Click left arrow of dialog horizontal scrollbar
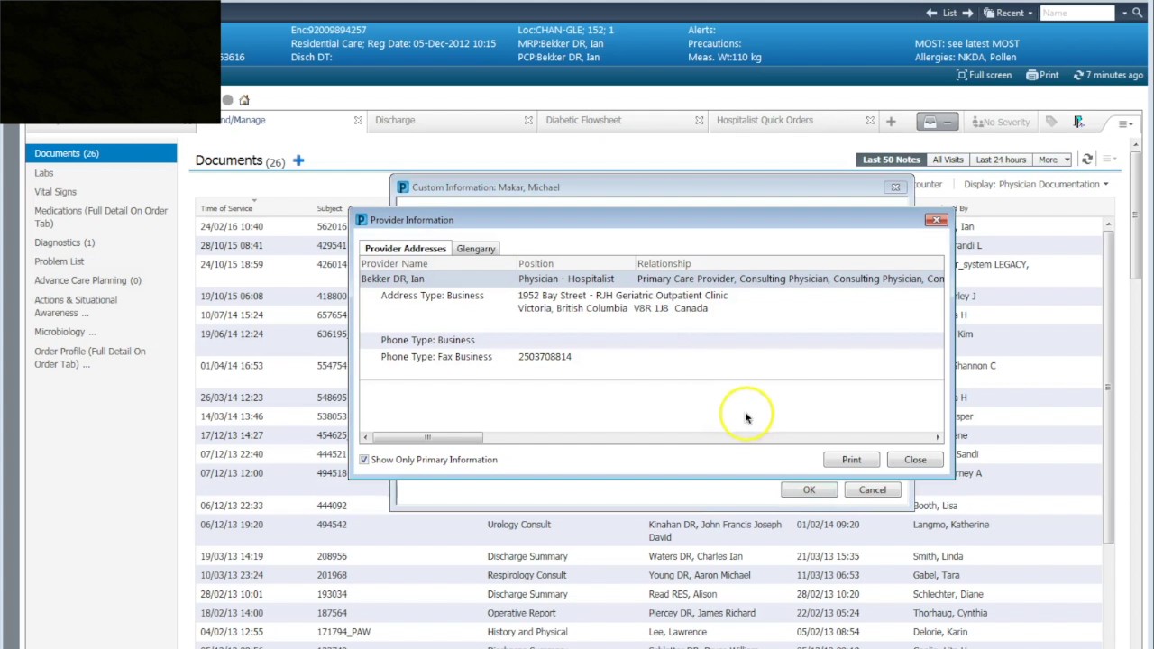This screenshot has height=649, width=1154. point(365,437)
